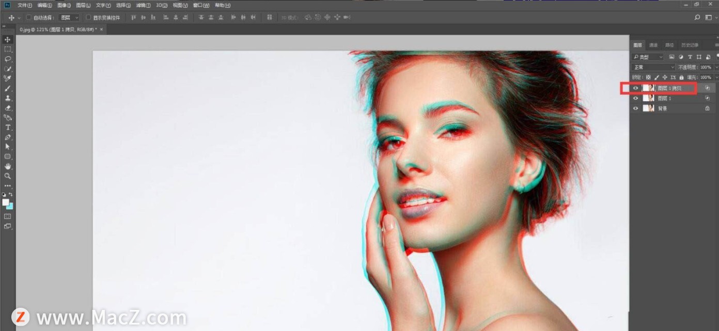This screenshot has width=719, height=331.
Task: Select the foreground color swatch
Action: point(5,202)
